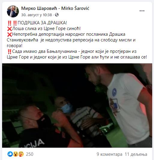The width and height of the screenshot is (154, 160).
Task: Click the yellow Wow reaction emoji
Action: click(16, 154)
